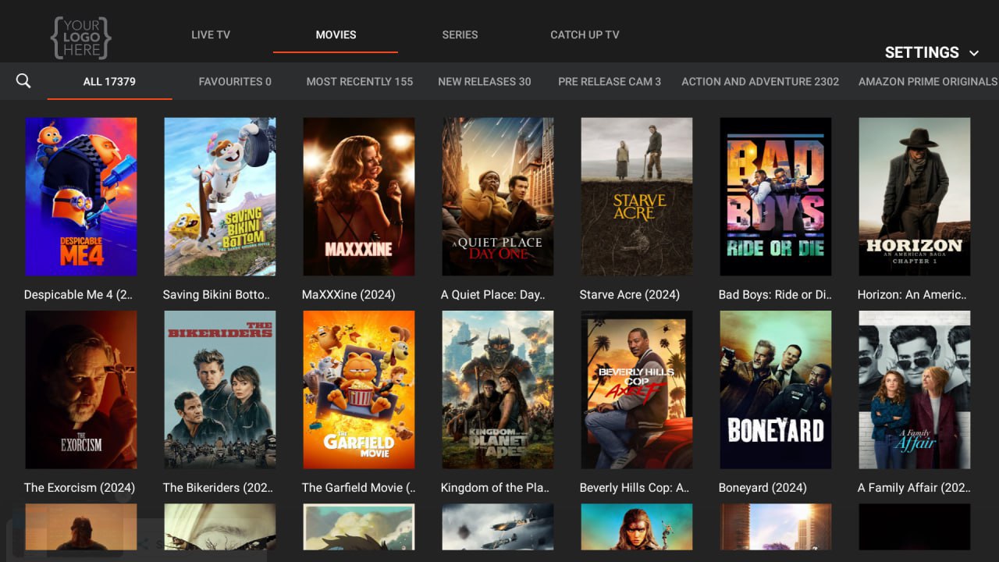The height and width of the screenshot is (562, 999).
Task: Click the "Saving Bikini Botto.." title
Action: pos(216,295)
